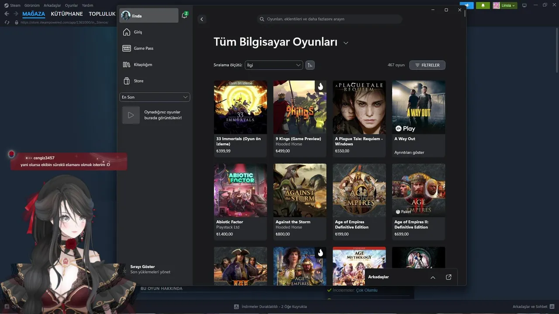Open Görünüm menu in Steam
559x314 pixels.
pos(32,5)
